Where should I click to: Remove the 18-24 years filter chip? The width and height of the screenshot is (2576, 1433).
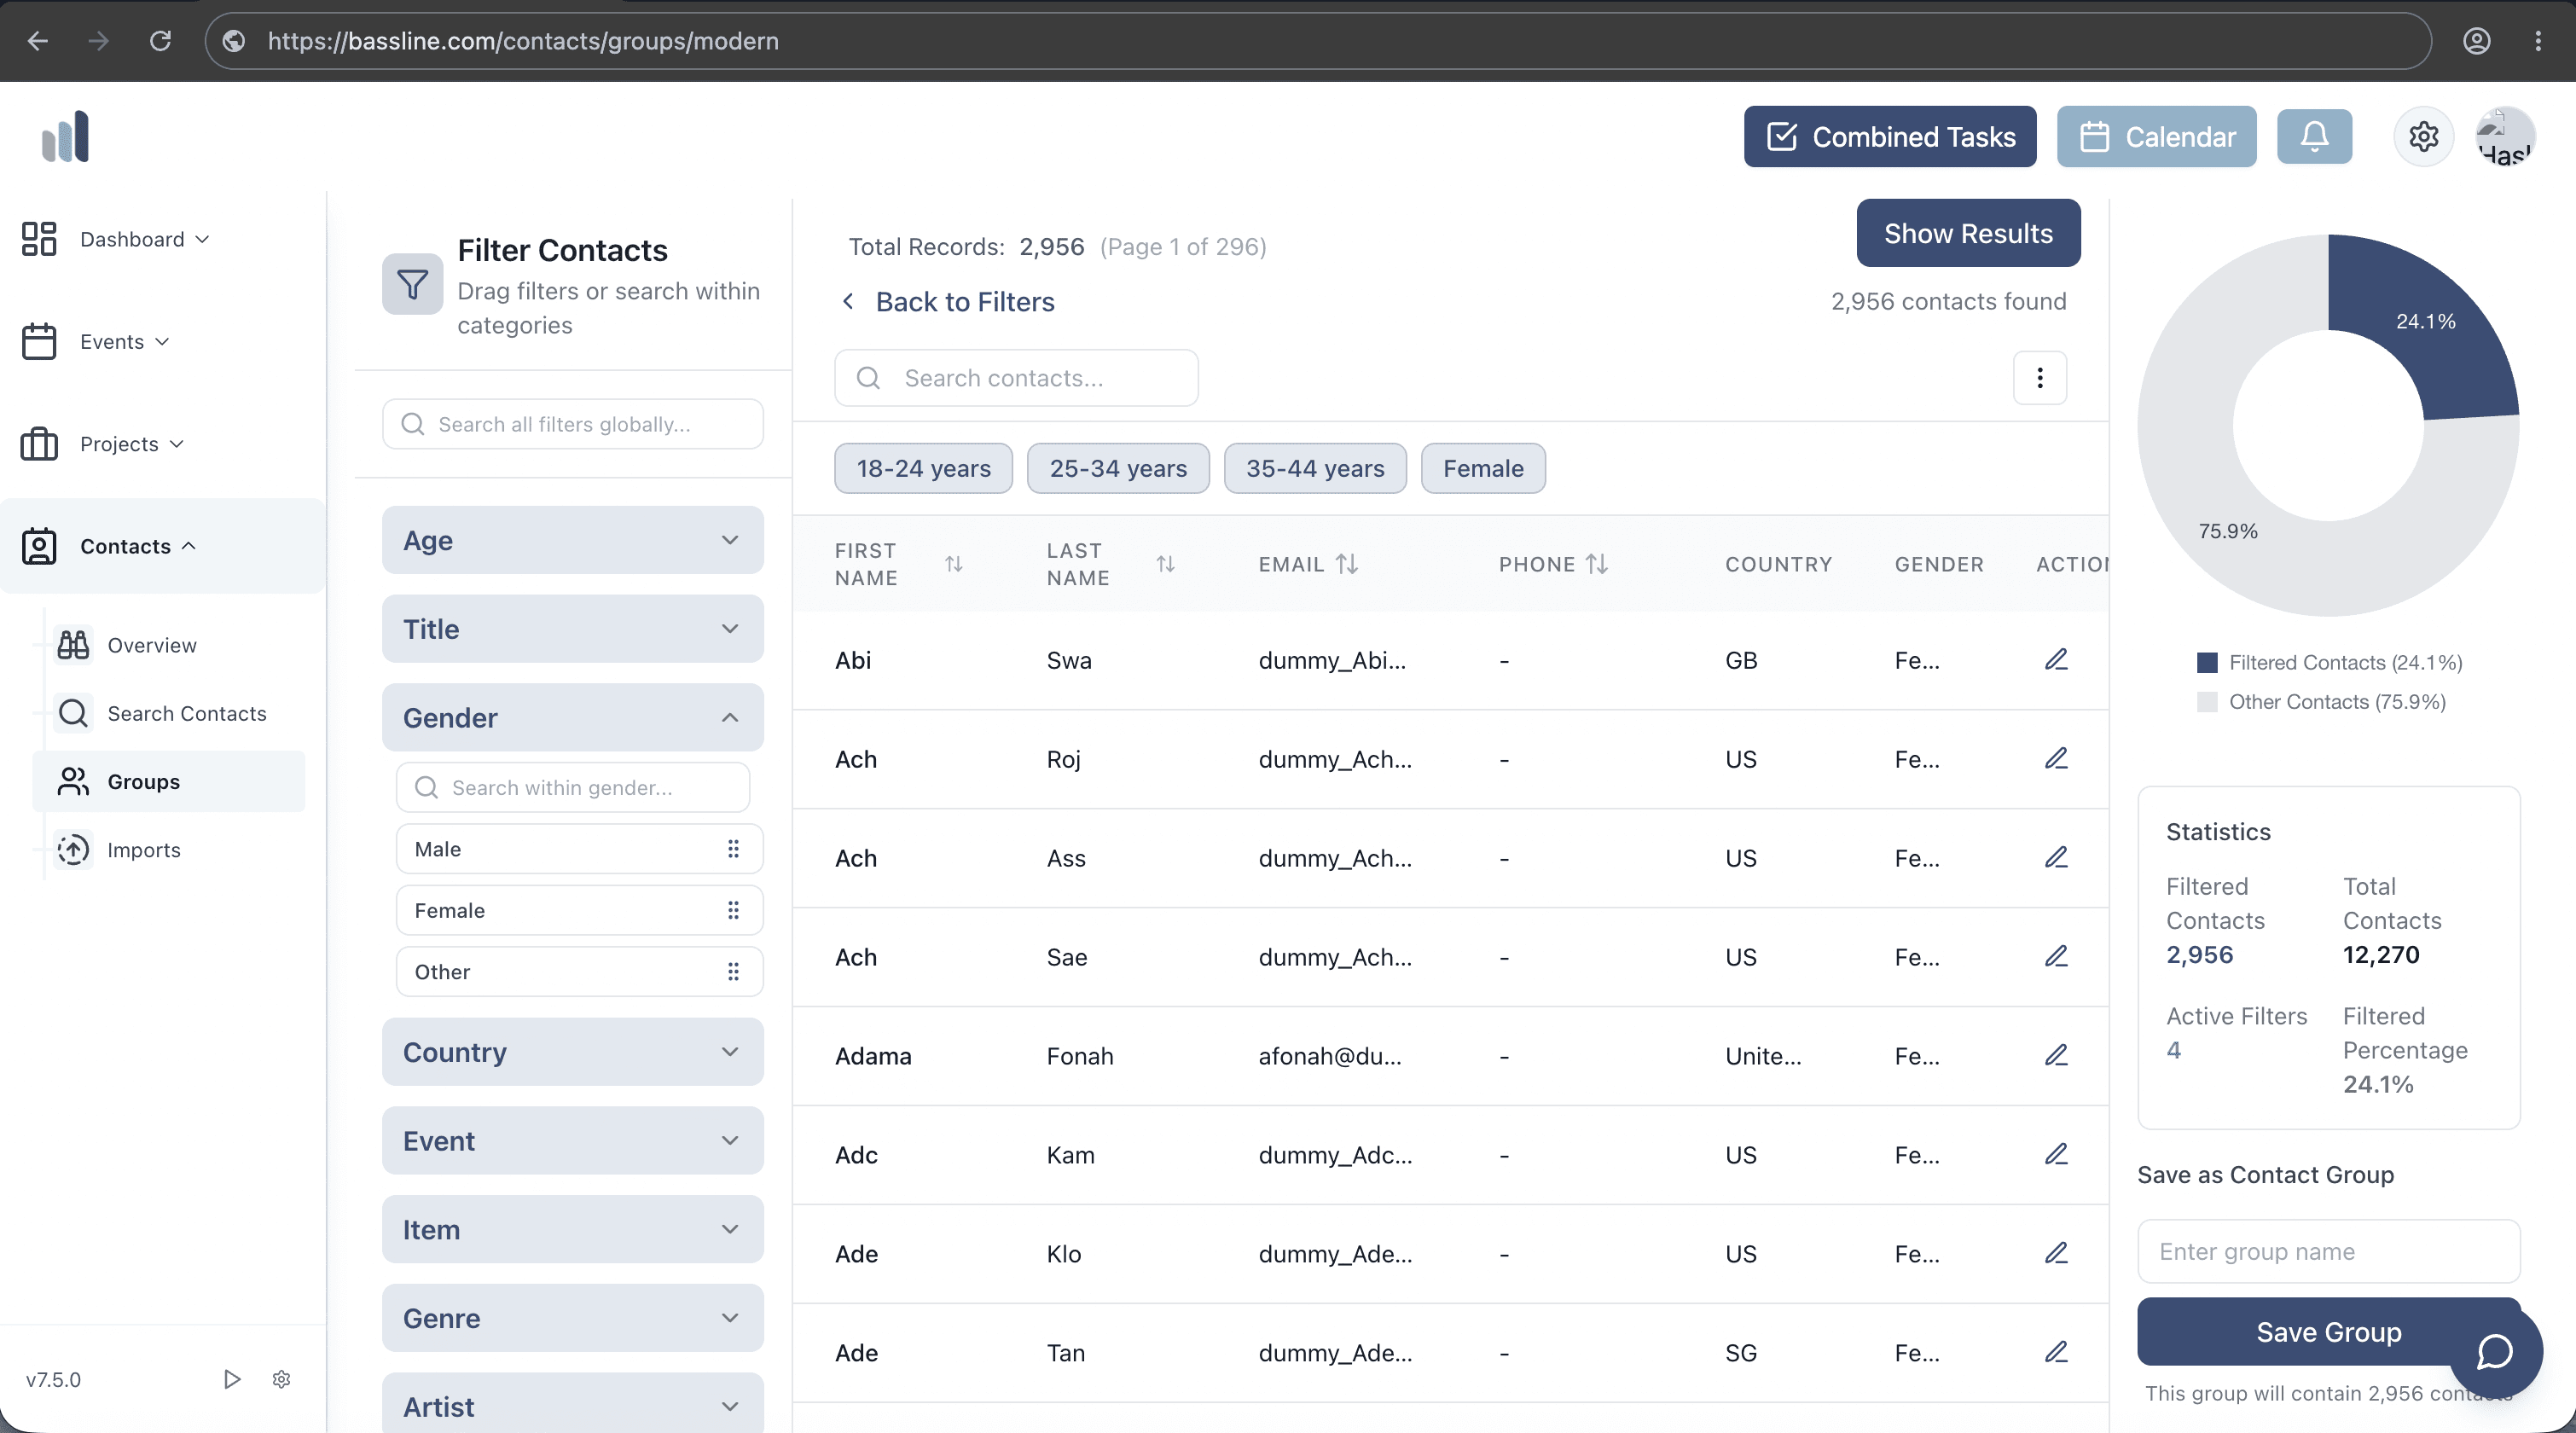pos(923,468)
